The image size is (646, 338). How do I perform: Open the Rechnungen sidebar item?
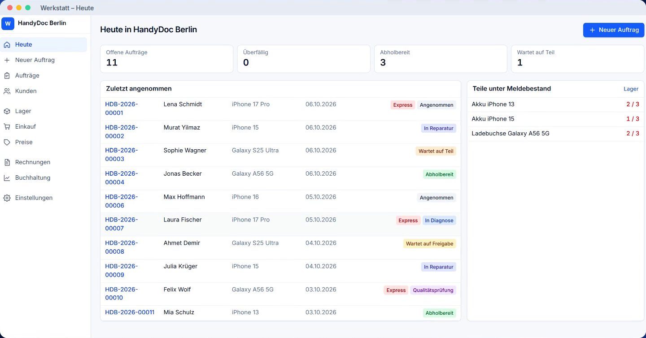[44, 162]
